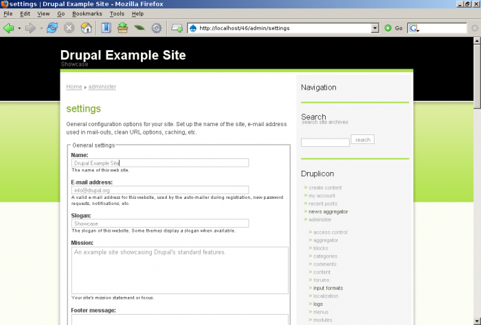Open the menus admin link
481x325 pixels.
pos(321,312)
